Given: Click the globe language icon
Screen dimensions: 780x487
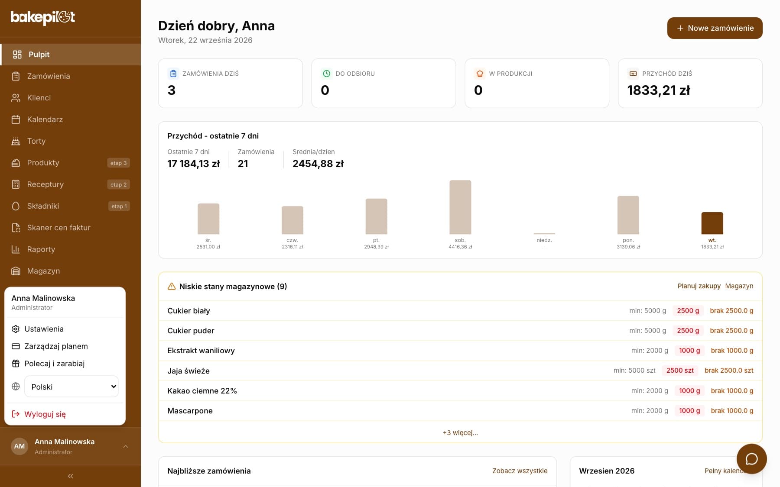Looking at the screenshot, I should pyautogui.click(x=16, y=387).
